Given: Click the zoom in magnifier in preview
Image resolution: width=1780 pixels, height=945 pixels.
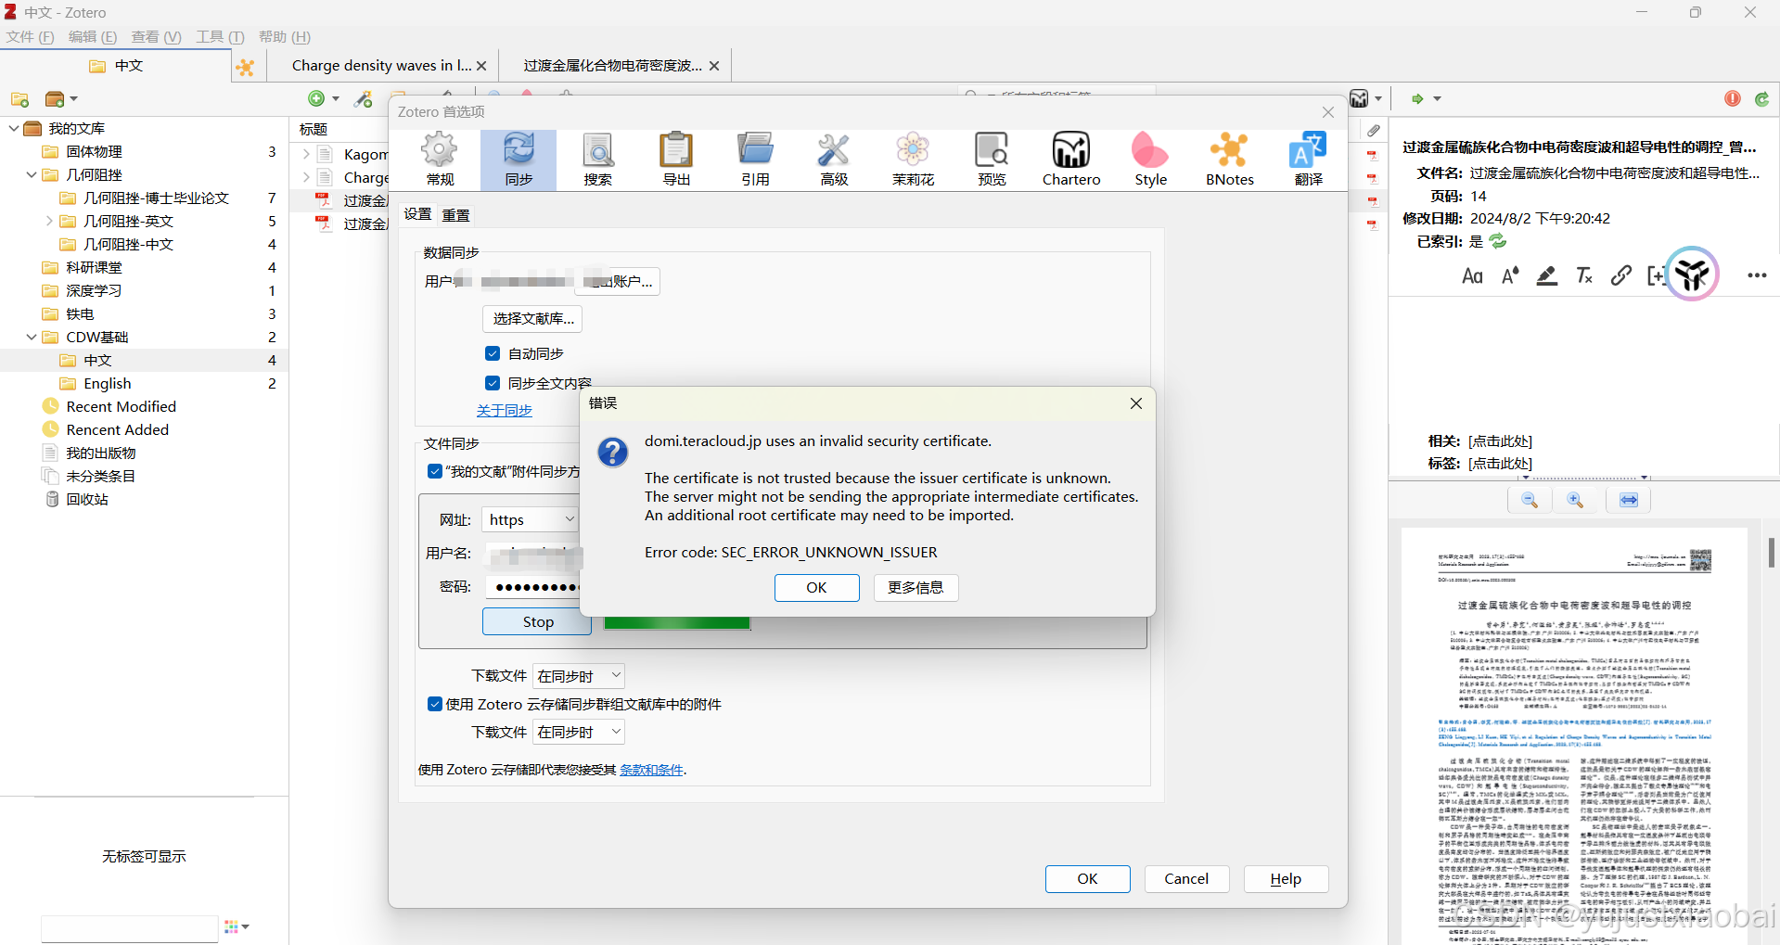Looking at the screenshot, I should [x=1575, y=500].
